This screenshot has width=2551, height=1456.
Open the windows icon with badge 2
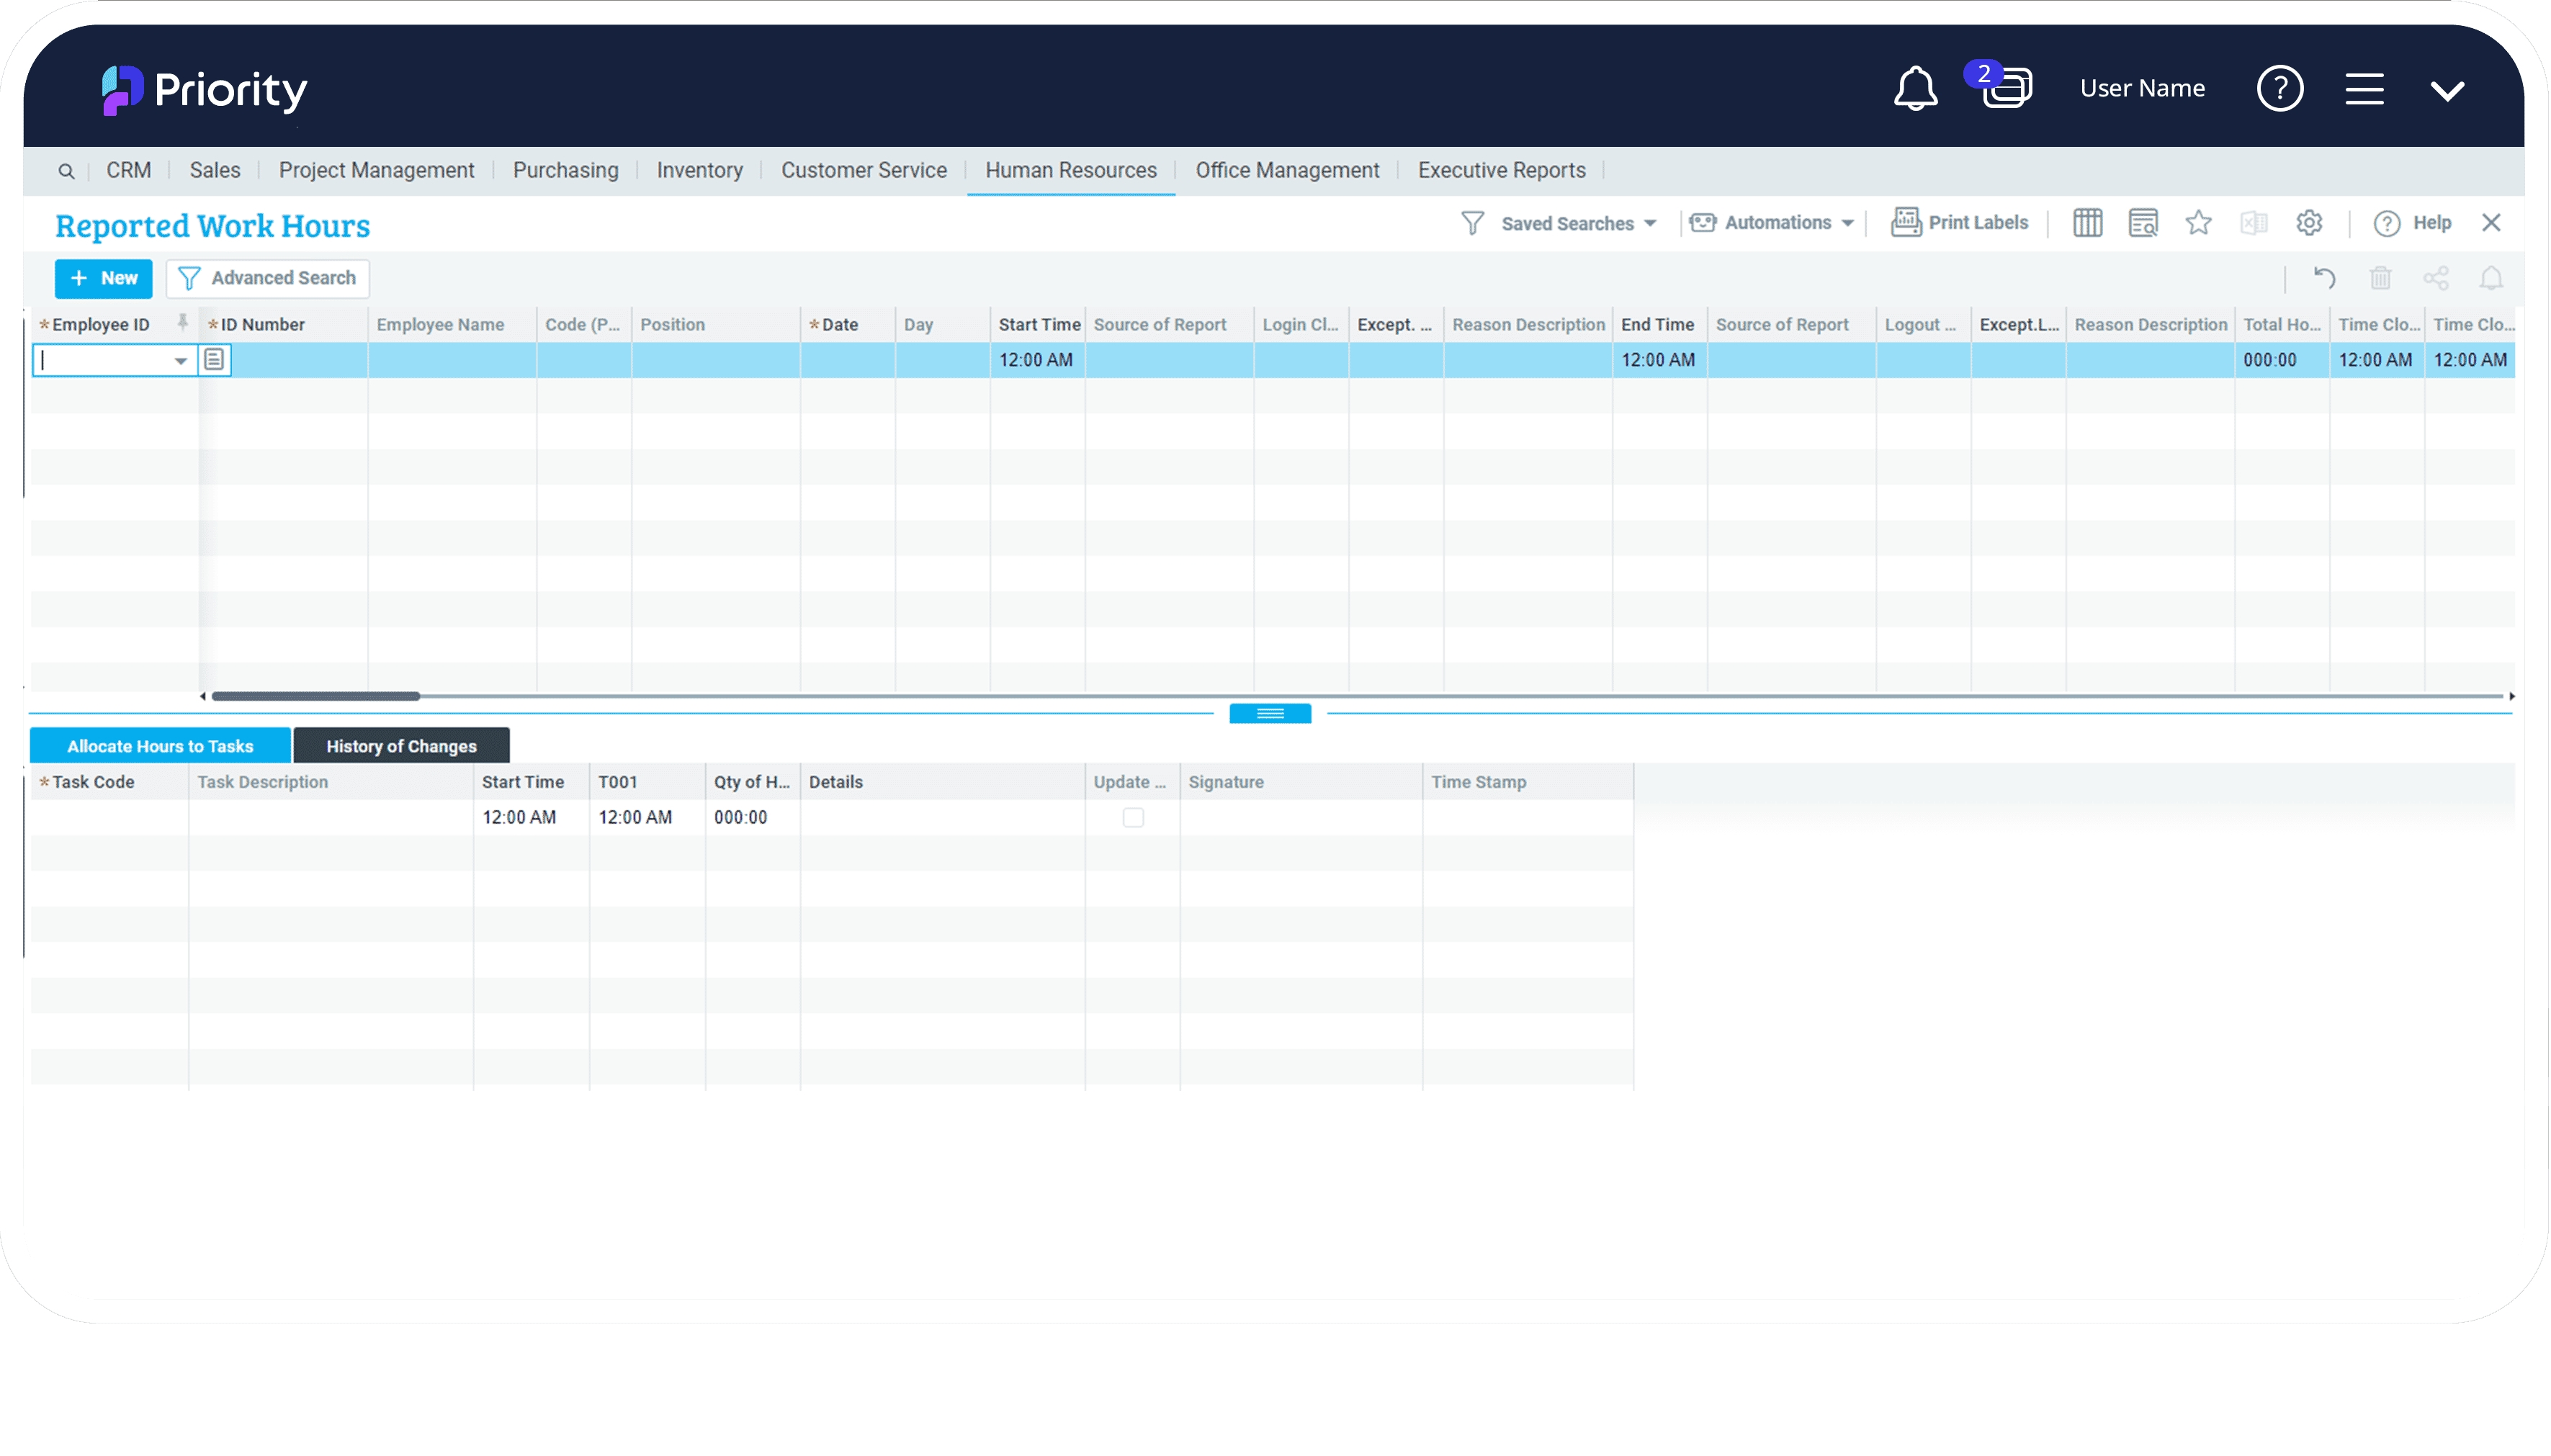coord(2006,89)
